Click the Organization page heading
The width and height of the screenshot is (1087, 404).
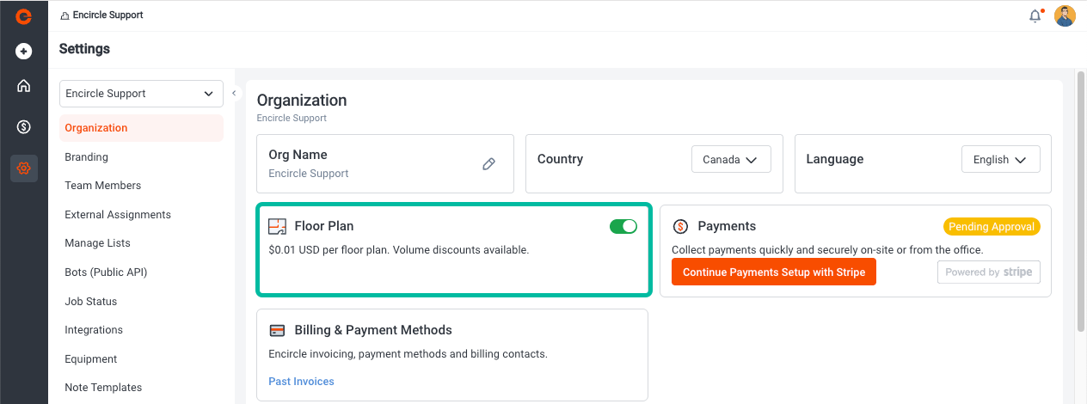click(302, 101)
